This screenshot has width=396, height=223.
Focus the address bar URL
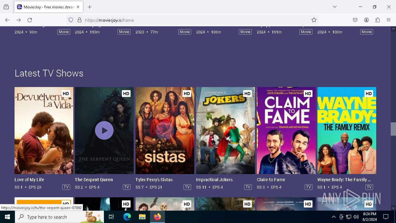coord(192,20)
